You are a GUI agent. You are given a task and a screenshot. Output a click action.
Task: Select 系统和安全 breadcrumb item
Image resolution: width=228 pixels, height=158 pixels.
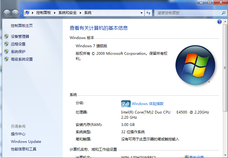68,13
